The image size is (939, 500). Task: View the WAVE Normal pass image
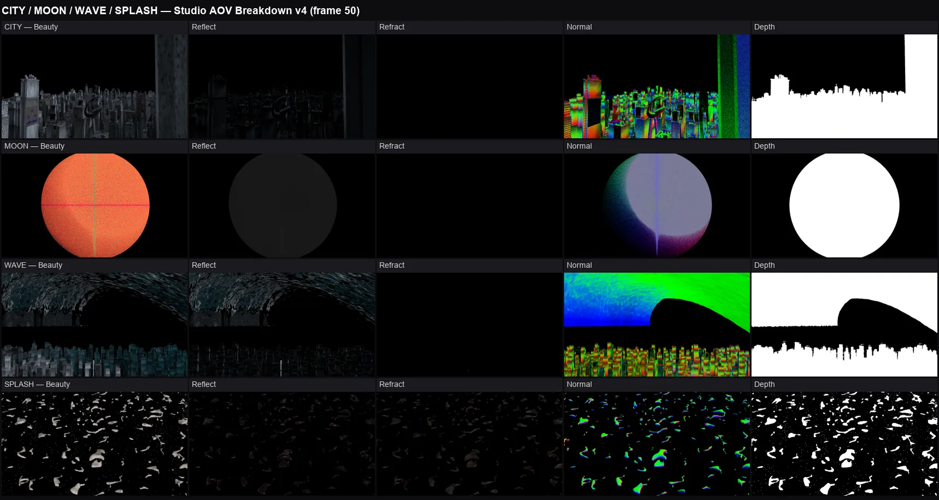pyautogui.click(x=657, y=325)
